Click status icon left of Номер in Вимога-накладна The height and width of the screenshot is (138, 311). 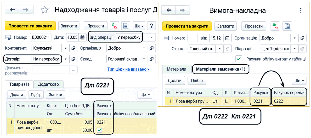click(166, 38)
